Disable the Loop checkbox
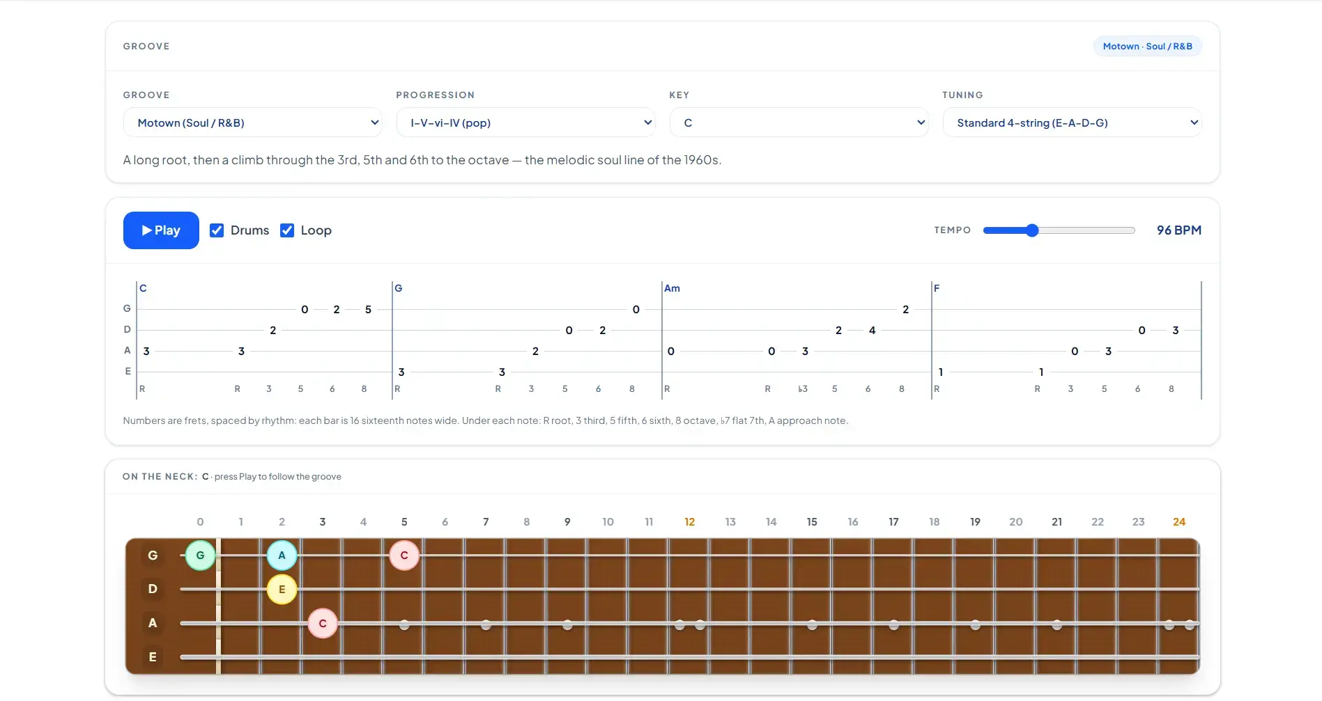This screenshot has height=701, width=1322. coord(287,230)
